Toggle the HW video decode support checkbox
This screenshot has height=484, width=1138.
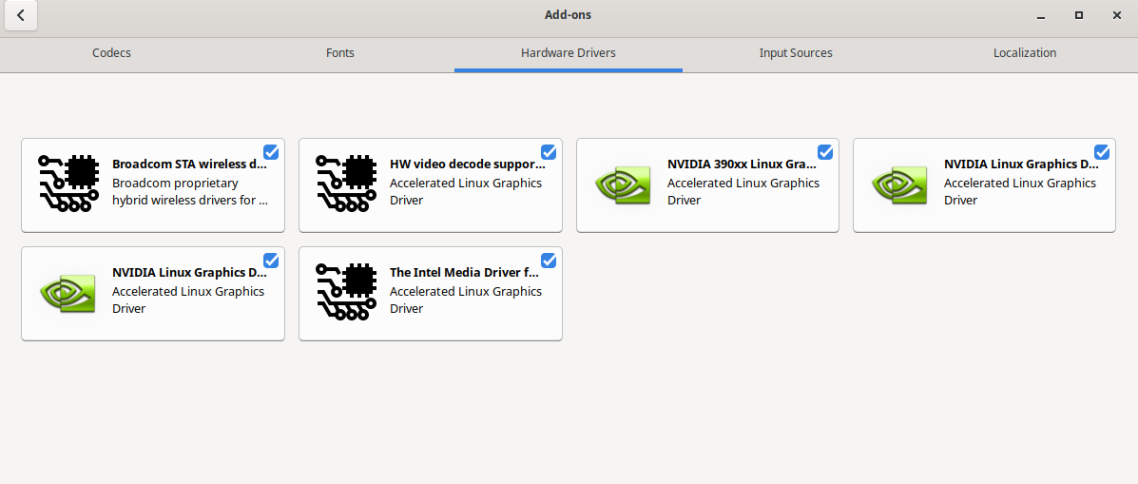point(549,151)
